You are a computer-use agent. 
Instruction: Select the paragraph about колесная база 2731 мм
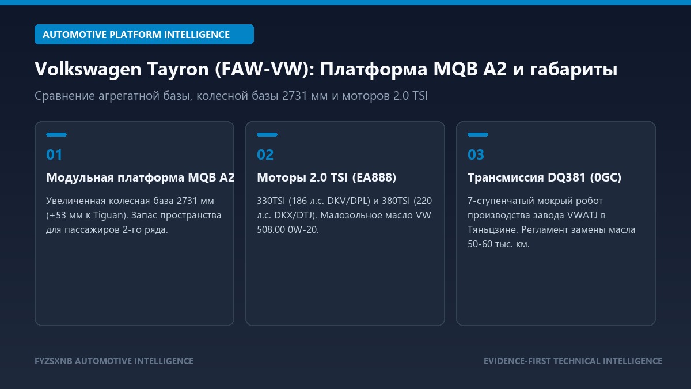pos(134,216)
